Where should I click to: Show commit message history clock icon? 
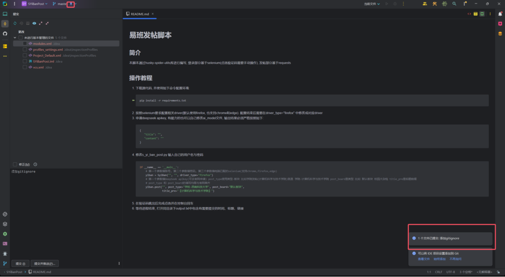coord(36,164)
